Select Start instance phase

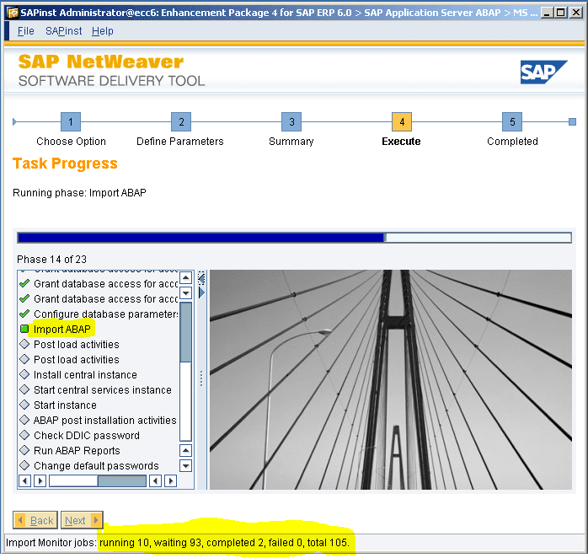click(x=65, y=405)
